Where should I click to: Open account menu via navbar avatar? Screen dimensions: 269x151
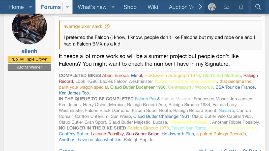(x=212, y=7)
